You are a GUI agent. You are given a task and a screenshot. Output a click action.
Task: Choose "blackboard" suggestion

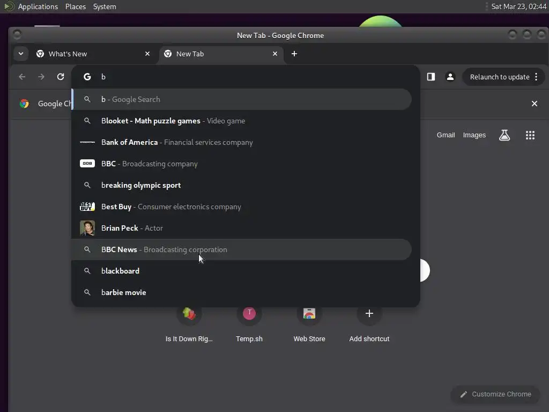tap(242, 271)
